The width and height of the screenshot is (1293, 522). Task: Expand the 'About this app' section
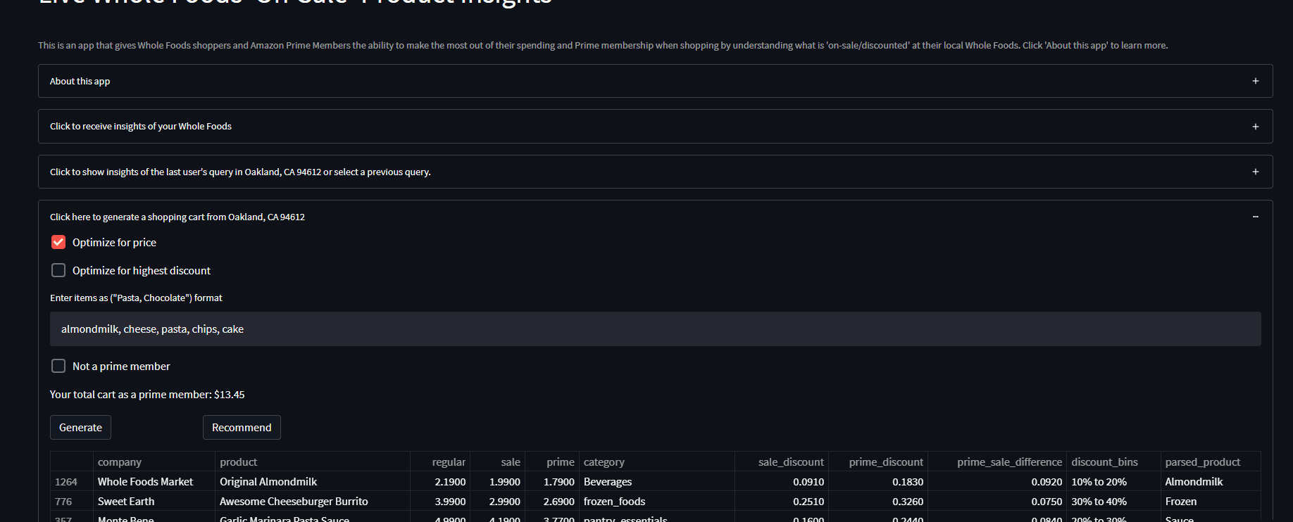click(x=655, y=81)
